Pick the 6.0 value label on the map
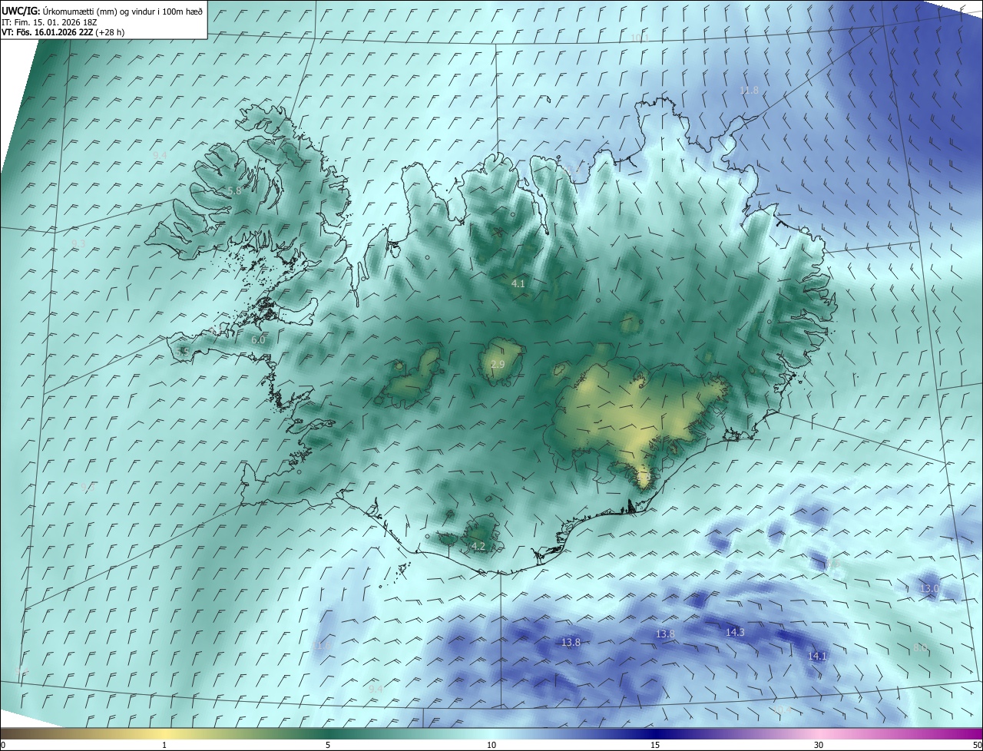The height and width of the screenshot is (751, 983). 258,339
